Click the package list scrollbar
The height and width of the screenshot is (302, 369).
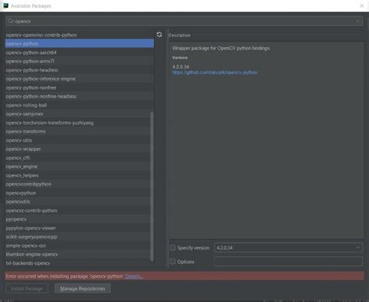point(152,186)
